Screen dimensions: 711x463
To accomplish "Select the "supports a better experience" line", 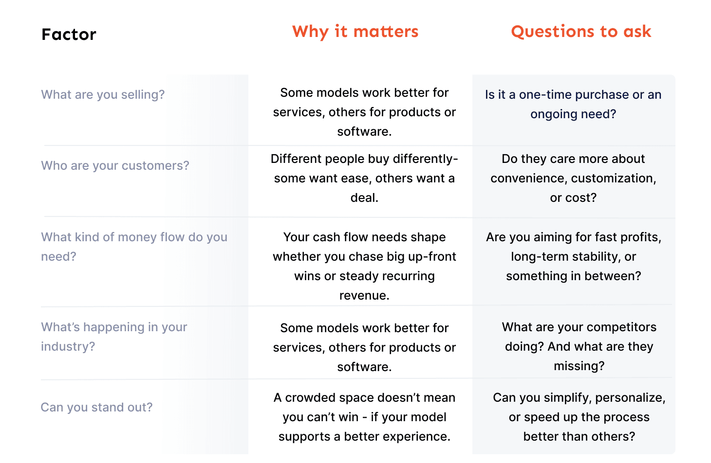I will coord(364,436).
